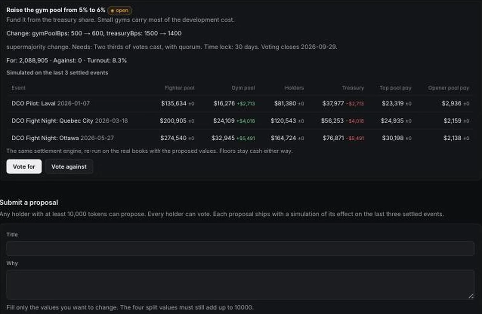482x314 pixels.
Task: Click the $164,724 holders value
Action: pyautogui.click(x=284, y=138)
